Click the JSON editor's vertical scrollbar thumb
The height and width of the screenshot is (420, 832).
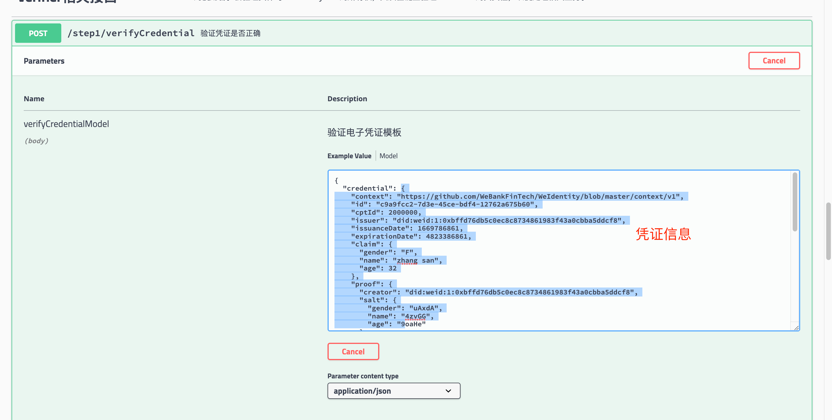click(x=794, y=202)
